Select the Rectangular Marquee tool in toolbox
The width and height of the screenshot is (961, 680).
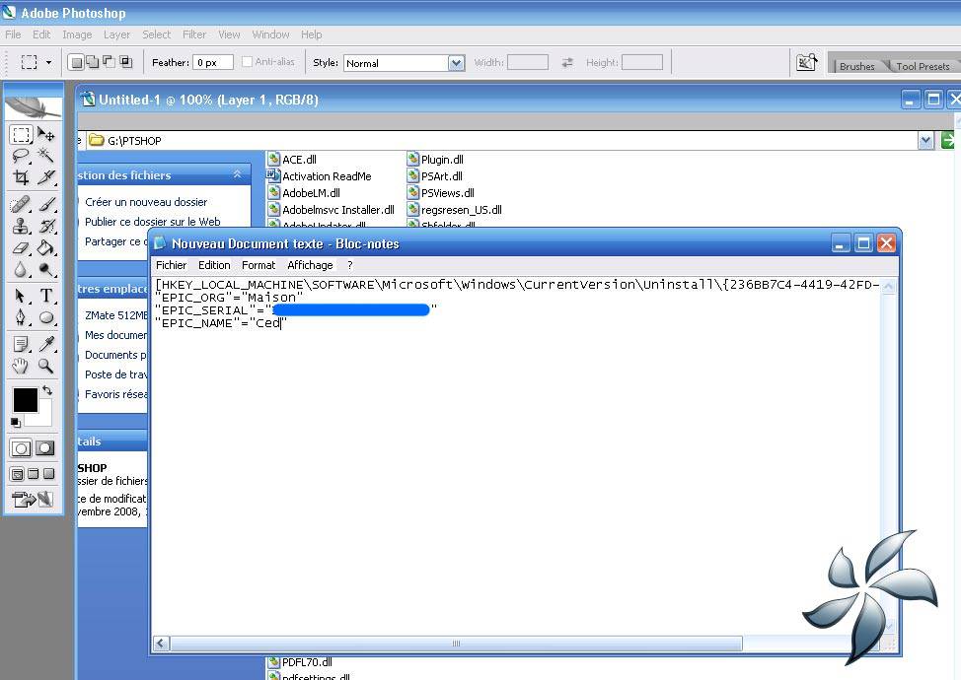(21, 135)
